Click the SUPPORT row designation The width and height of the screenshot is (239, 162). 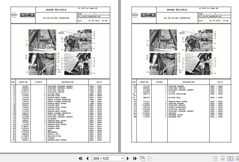coord(172,113)
